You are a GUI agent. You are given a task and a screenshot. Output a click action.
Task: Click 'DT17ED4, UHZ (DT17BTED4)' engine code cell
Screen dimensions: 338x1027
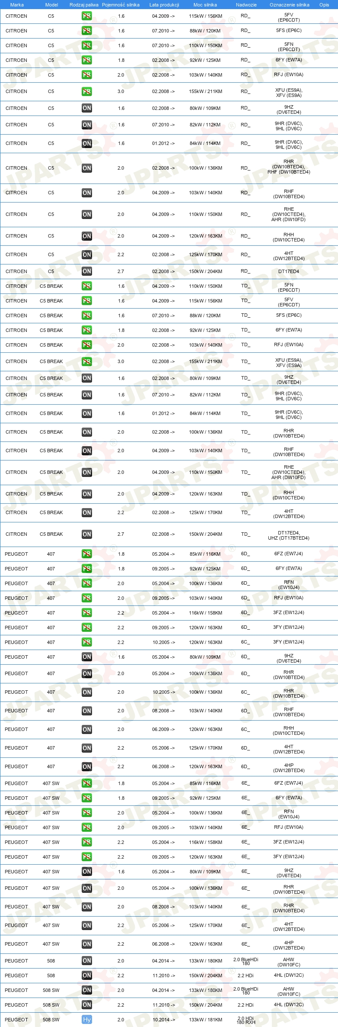[x=289, y=535]
